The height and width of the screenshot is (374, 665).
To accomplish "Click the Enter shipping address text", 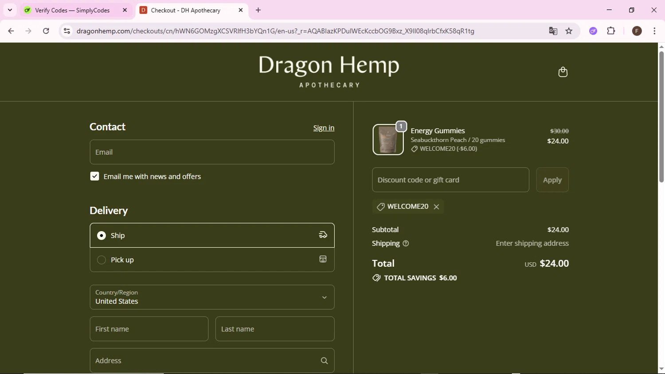I will pos(532,243).
